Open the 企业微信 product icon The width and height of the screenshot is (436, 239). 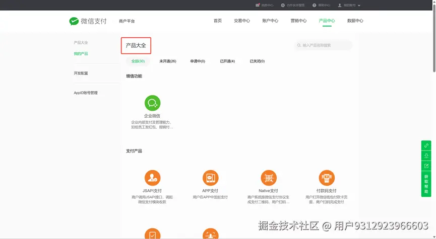tap(152, 103)
